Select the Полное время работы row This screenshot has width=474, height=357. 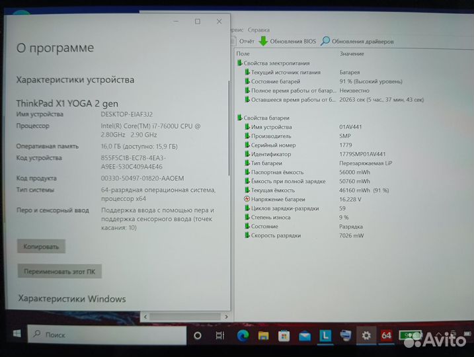[x=307, y=91]
